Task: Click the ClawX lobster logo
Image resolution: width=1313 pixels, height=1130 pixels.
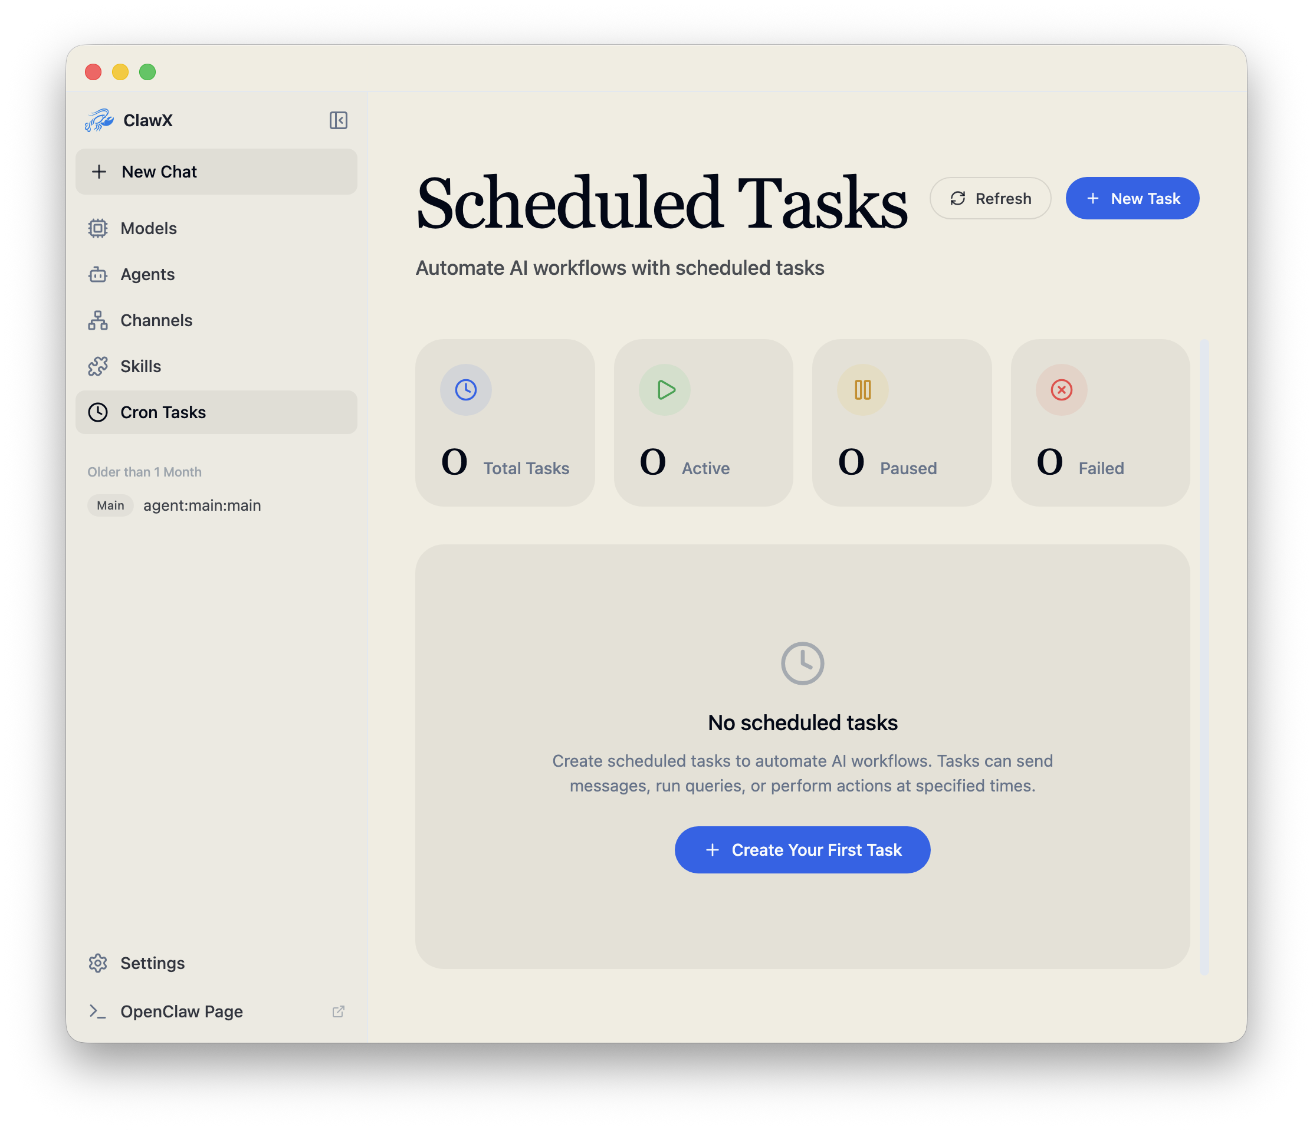Action: pyautogui.click(x=100, y=120)
